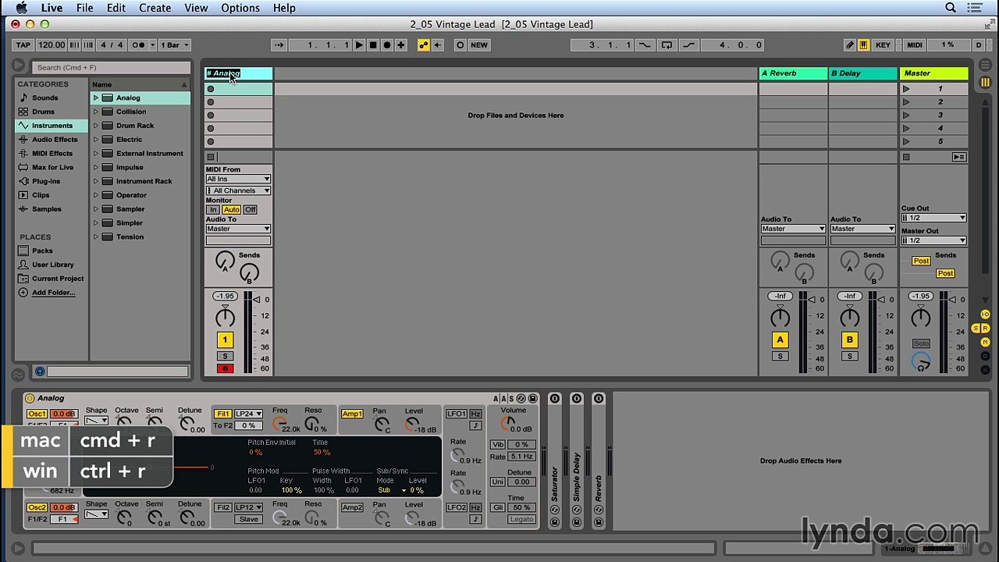Screen dimensions: 999x562
Task: Open the View menu
Action: point(196,8)
